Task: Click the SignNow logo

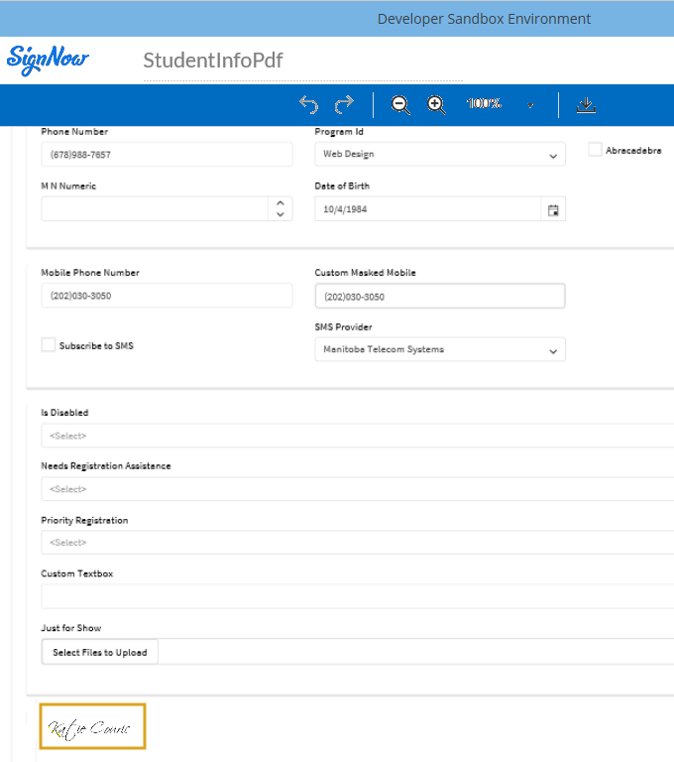Action: click(48, 60)
